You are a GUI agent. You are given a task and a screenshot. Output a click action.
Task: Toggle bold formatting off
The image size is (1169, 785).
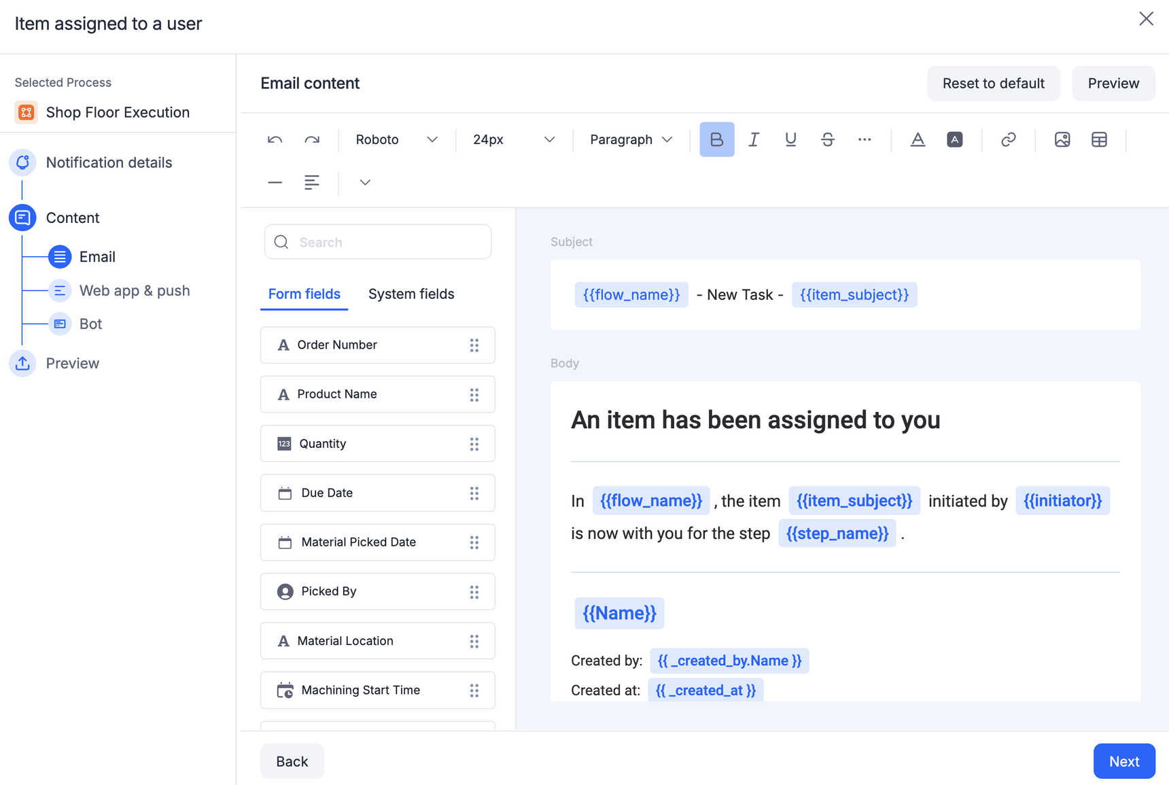click(x=716, y=140)
